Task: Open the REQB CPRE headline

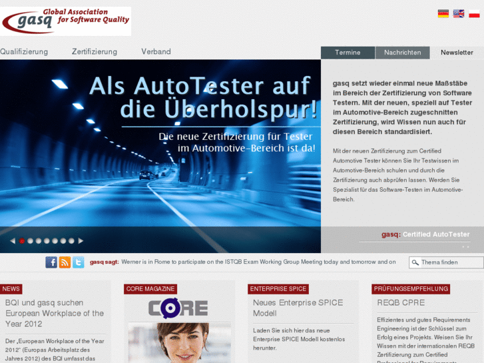Action: (401, 303)
